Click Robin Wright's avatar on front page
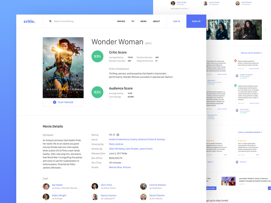Viewport: 271px width, 203px height. [x=46, y=197]
